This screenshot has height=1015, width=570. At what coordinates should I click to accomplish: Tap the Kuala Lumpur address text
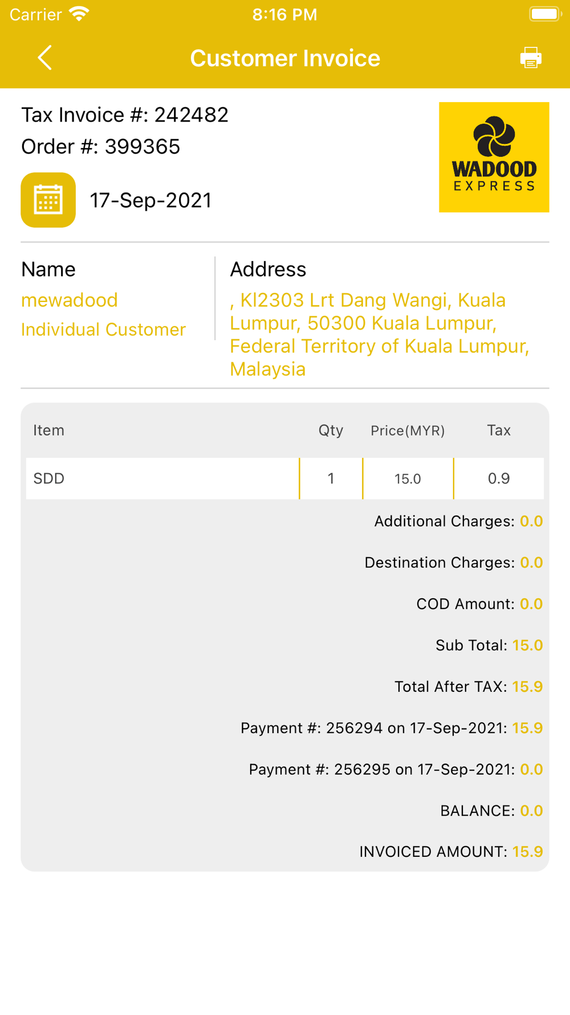[380, 335]
